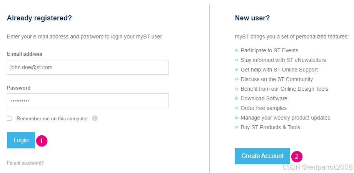The image size is (354, 173).
Task: Click the bullet before Download Software
Action: pyautogui.click(x=237, y=98)
